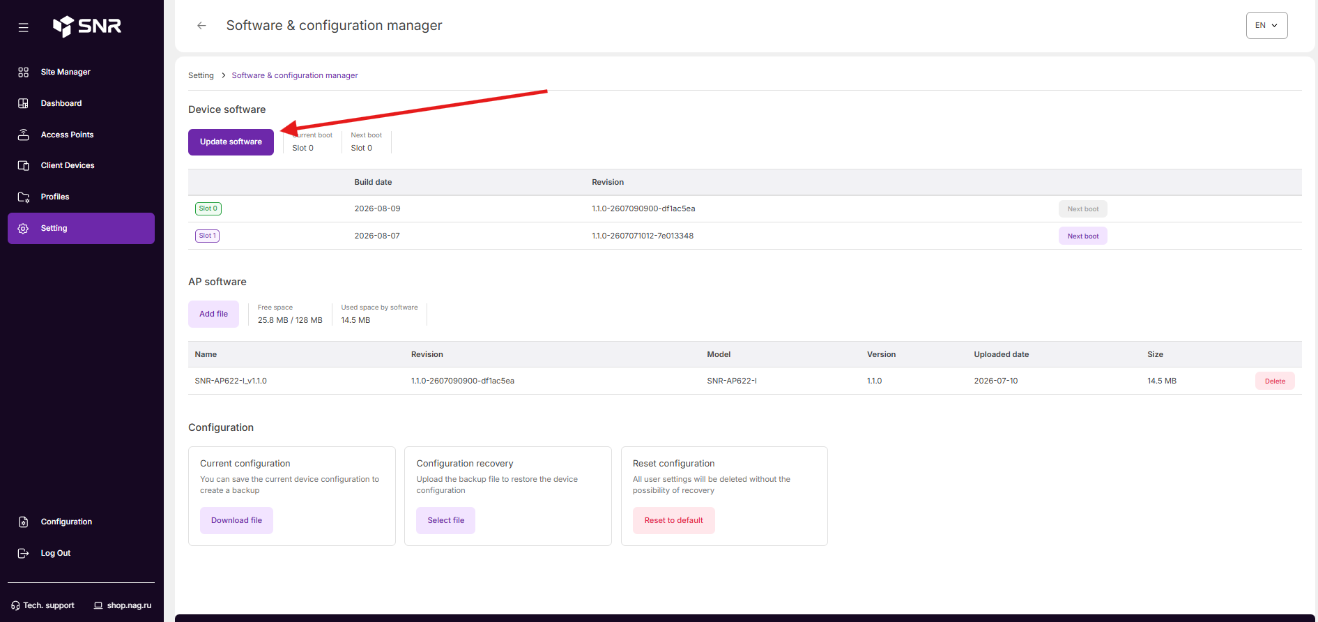The image size is (1318, 622).
Task: Click SNR-AP622-I_v1.1.0 file name
Action: (x=231, y=381)
